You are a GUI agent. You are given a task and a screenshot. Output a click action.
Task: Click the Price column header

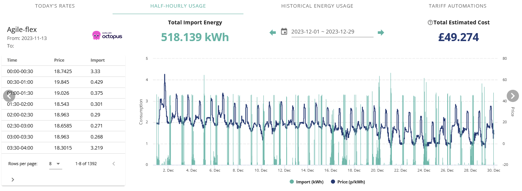(59, 60)
